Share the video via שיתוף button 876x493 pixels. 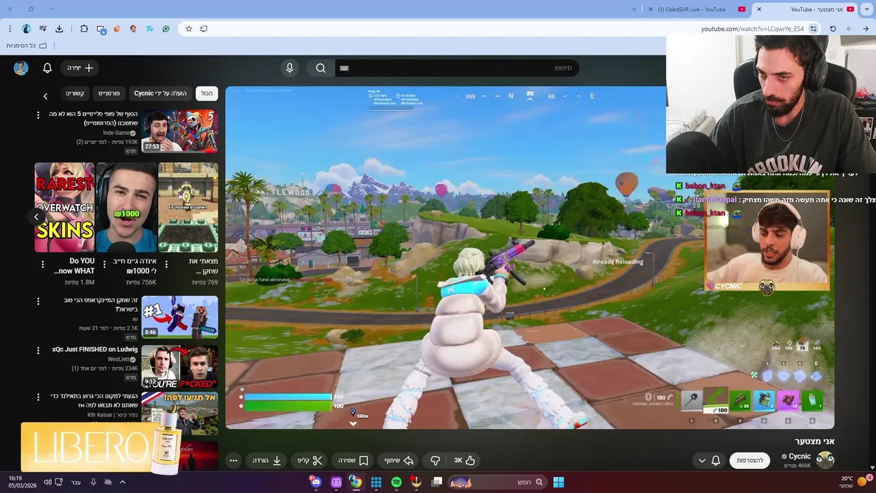coord(399,461)
